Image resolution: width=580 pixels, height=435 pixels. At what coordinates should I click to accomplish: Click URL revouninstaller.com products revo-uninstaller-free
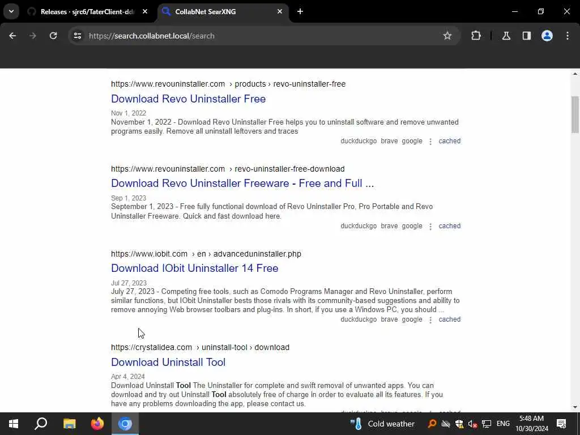click(x=228, y=84)
